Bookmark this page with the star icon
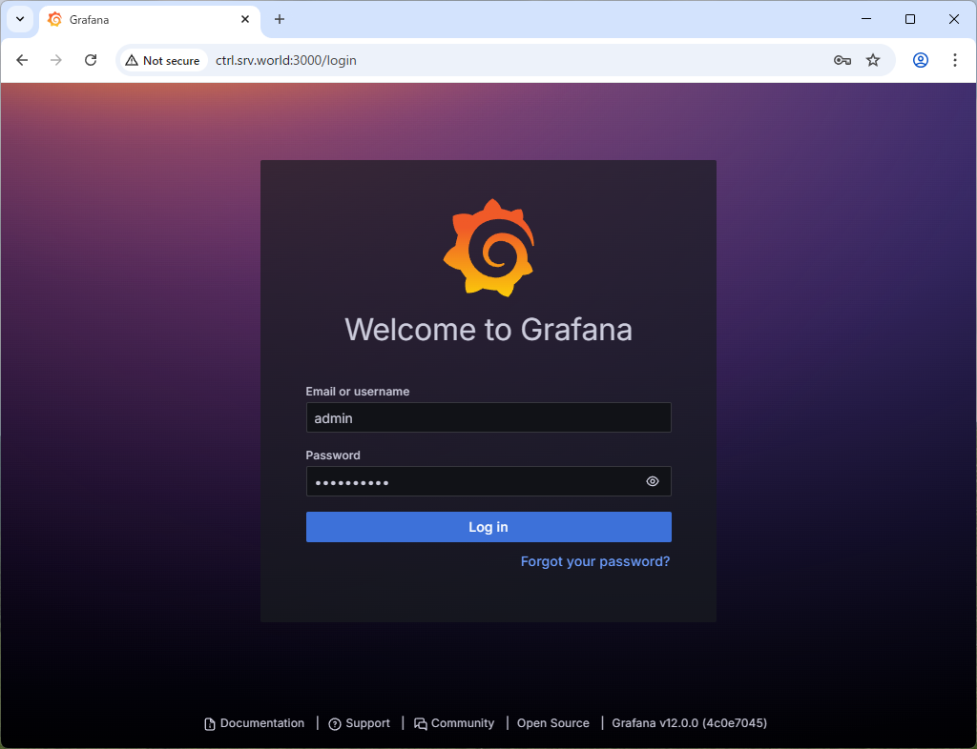977x749 pixels. (873, 60)
